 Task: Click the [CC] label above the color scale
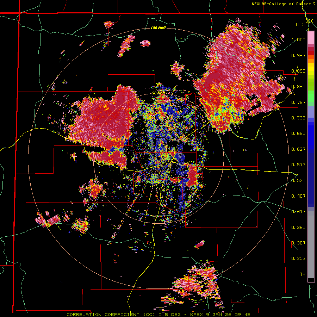pos(301,24)
